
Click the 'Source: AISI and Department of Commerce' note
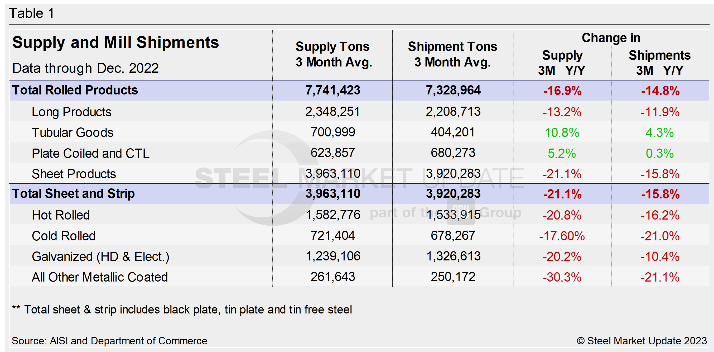click(109, 341)
